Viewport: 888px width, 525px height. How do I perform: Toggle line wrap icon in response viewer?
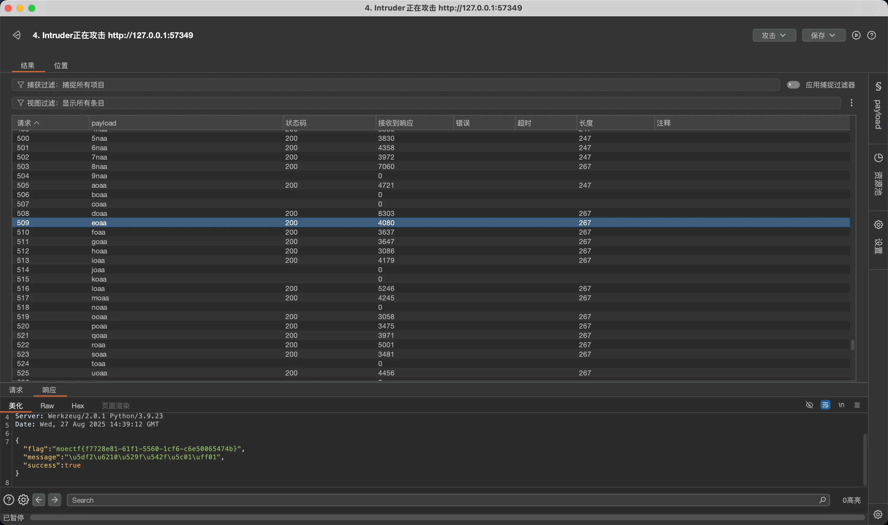(x=825, y=405)
